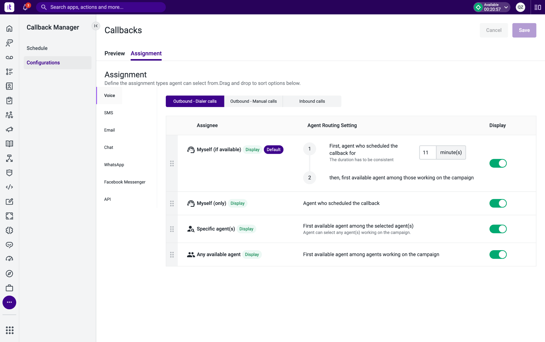
Task: Click the Agent Routing Setting column header
Action: [x=332, y=125]
